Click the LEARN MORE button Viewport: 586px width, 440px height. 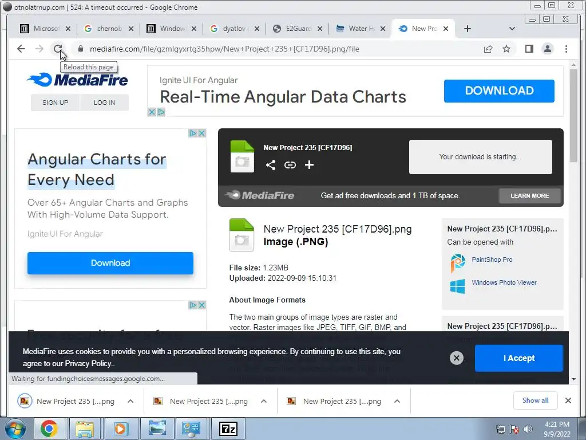[x=529, y=196]
